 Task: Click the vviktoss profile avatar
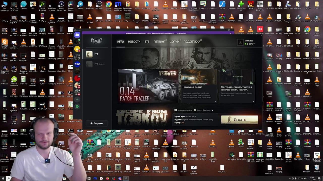click(240, 42)
